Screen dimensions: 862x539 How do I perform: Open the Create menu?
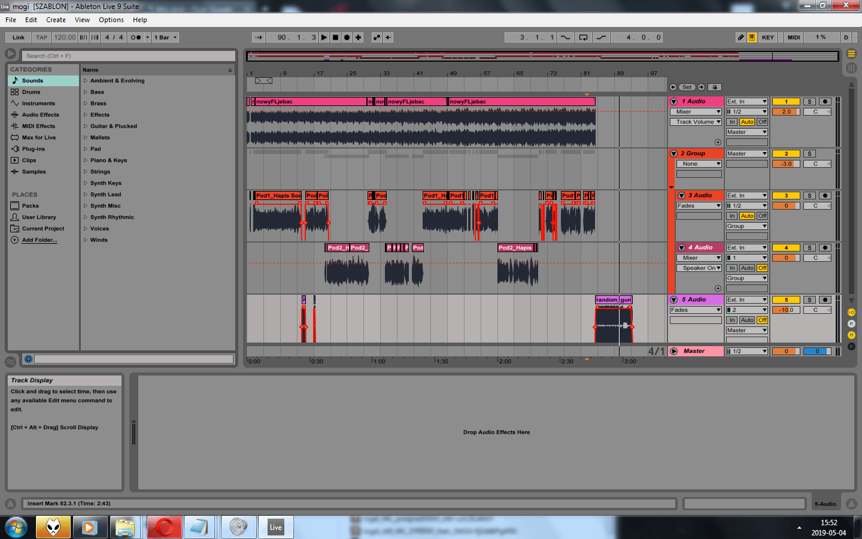point(56,20)
